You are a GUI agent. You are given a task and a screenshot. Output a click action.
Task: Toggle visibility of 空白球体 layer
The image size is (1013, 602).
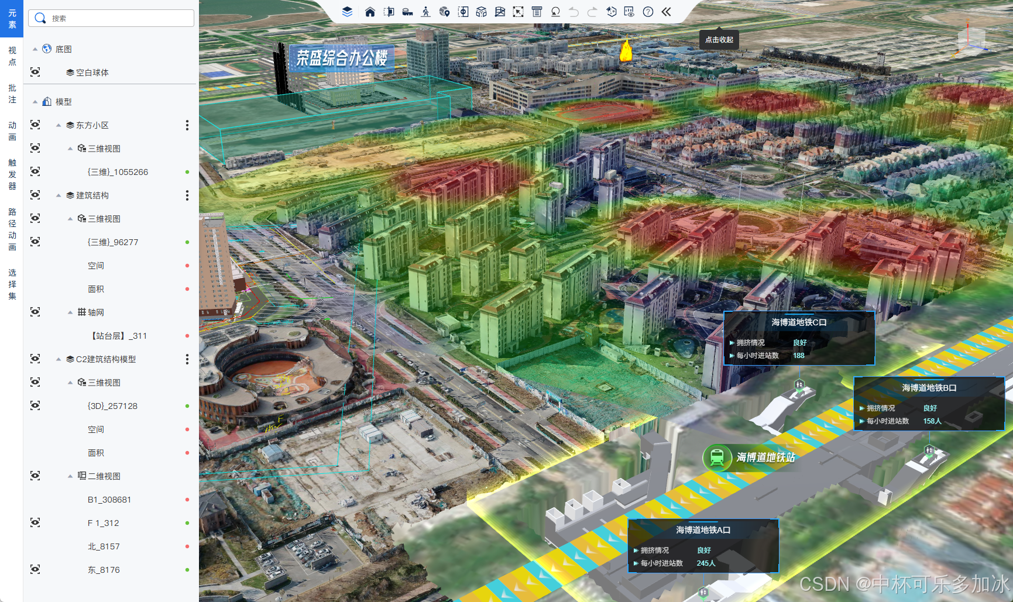tap(35, 72)
